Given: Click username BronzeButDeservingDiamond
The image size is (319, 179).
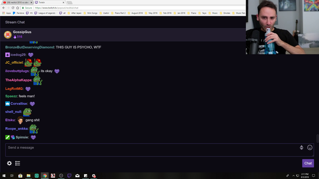Looking at the screenshot, I should tap(30, 47).
